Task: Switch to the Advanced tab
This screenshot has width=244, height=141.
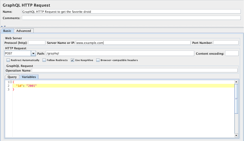Action: click(x=24, y=31)
